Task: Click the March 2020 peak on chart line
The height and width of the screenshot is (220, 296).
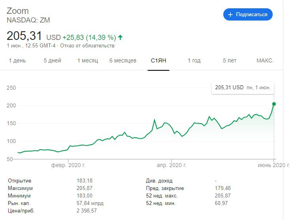Action: point(155,119)
